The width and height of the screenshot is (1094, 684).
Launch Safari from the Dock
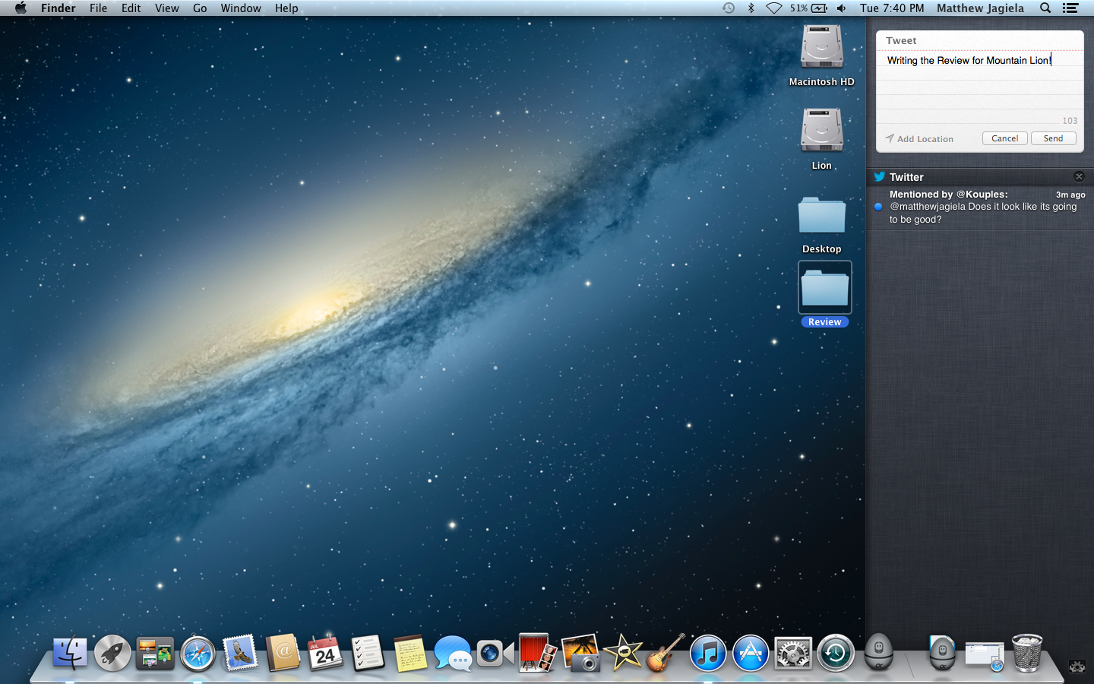[x=198, y=654]
